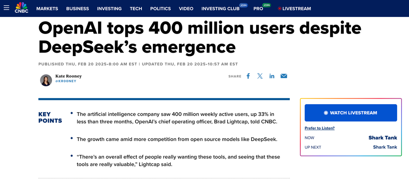Share the article on Facebook
409x184 pixels.
click(x=248, y=76)
